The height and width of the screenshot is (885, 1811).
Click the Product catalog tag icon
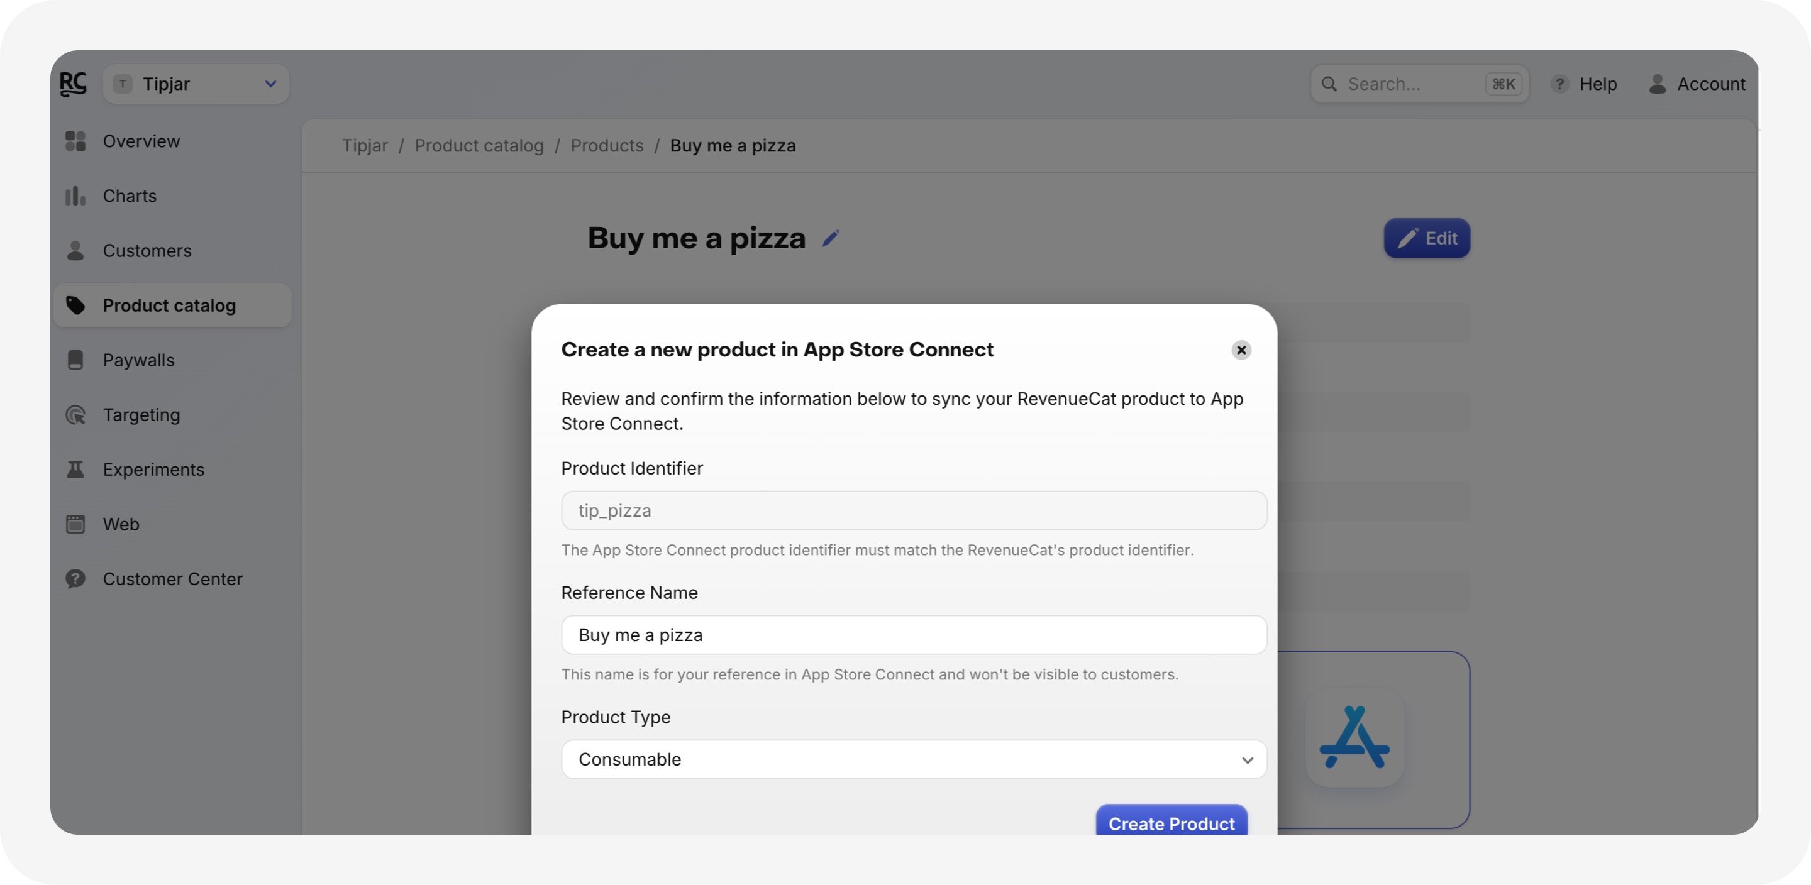click(x=75, y=305)
